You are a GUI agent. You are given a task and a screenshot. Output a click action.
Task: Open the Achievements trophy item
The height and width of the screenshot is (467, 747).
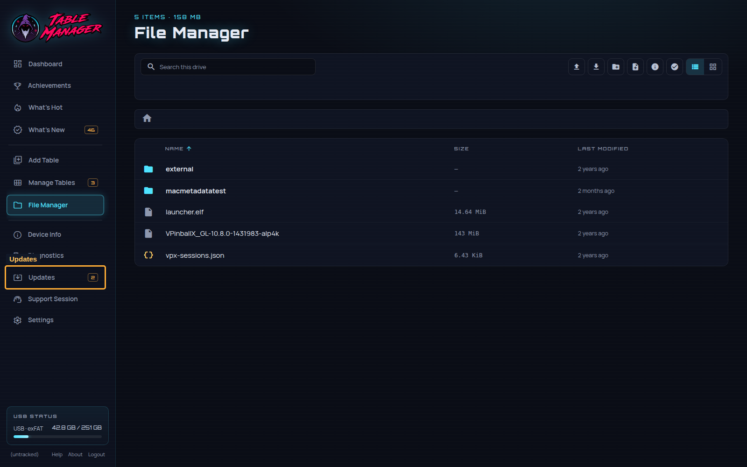coord(55,85)
